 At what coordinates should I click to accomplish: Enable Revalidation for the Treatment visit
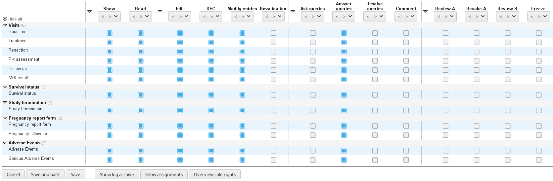[273, 42]
